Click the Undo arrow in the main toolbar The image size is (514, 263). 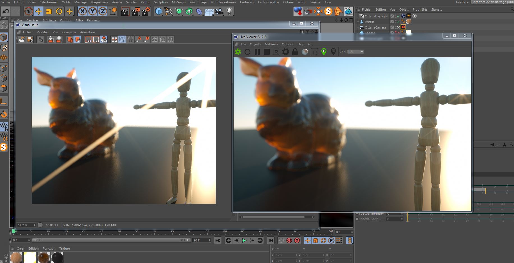click(6, 11)
